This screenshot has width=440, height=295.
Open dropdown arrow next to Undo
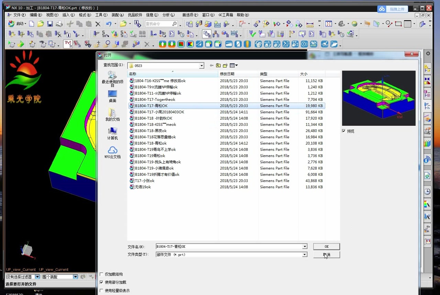tap(115, 24)
